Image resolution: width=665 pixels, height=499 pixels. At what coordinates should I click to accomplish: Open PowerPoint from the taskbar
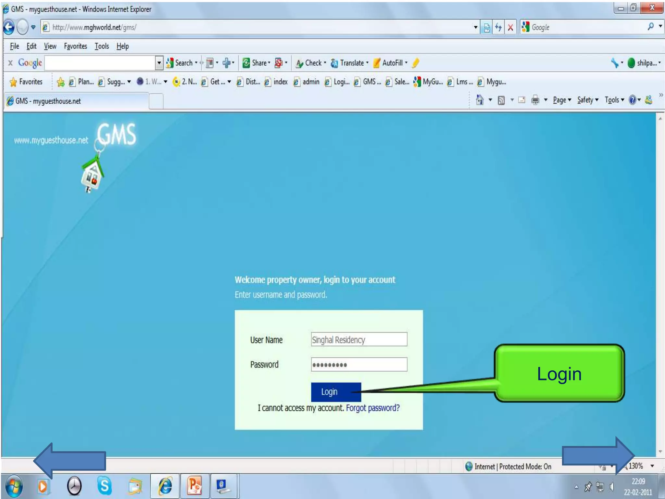(x=194, y=486)
